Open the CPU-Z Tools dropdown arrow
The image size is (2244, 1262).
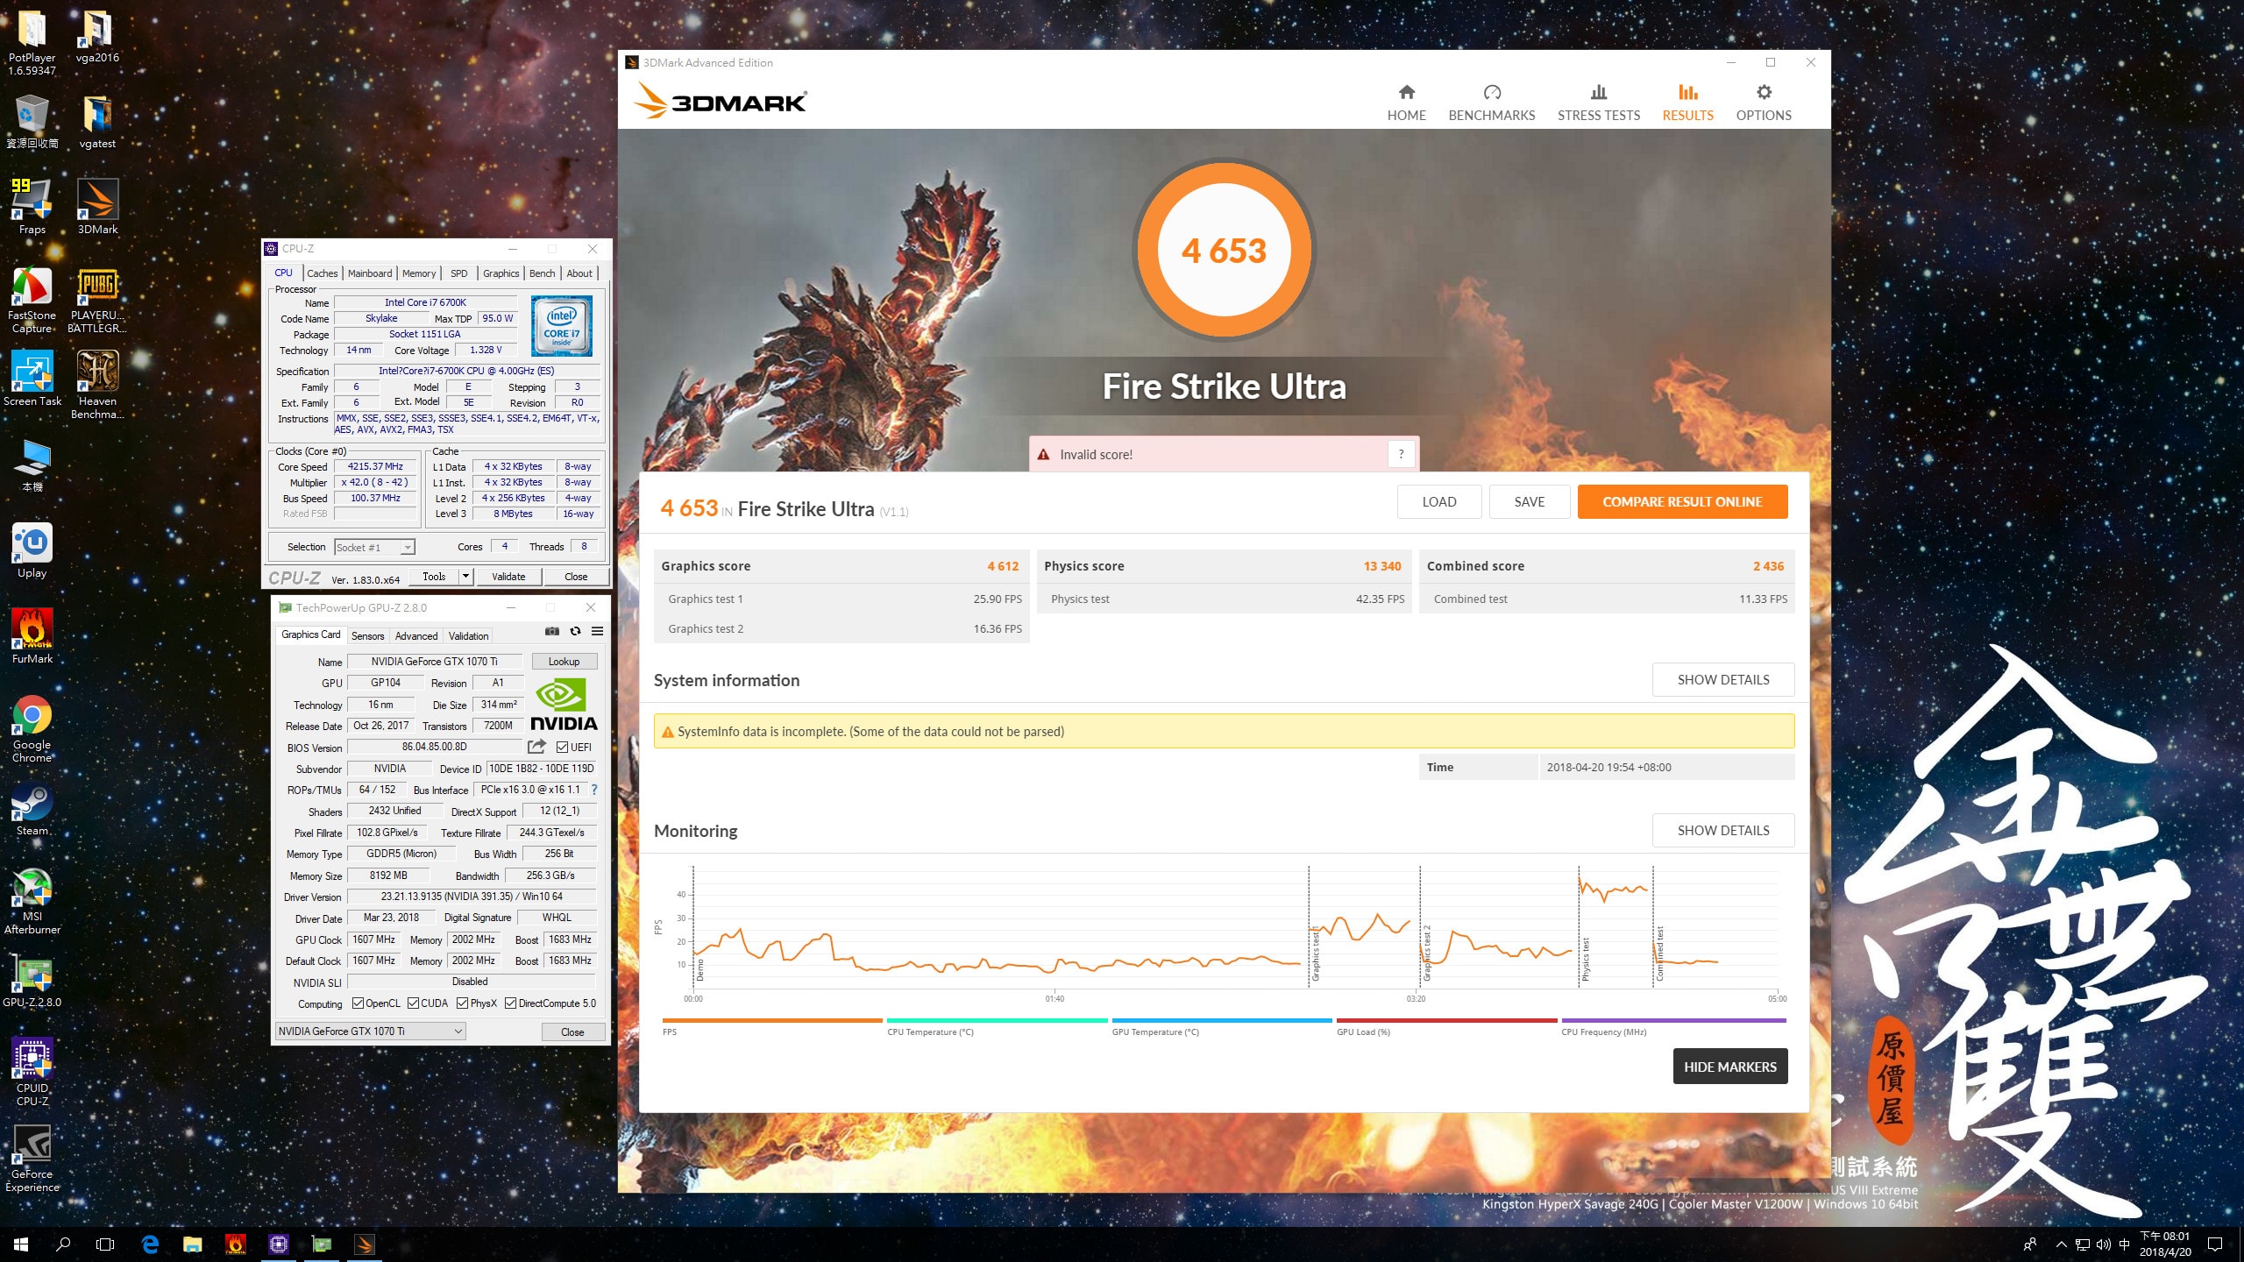(466, 576)
